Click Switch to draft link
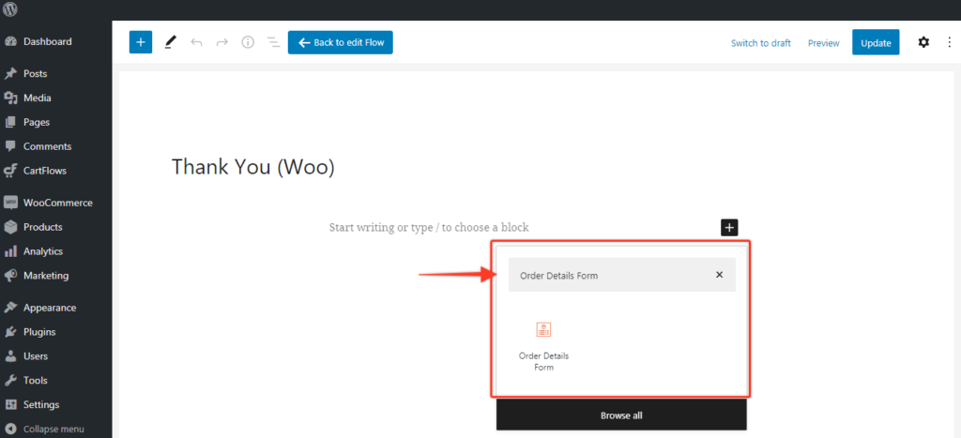 (760, 43)
